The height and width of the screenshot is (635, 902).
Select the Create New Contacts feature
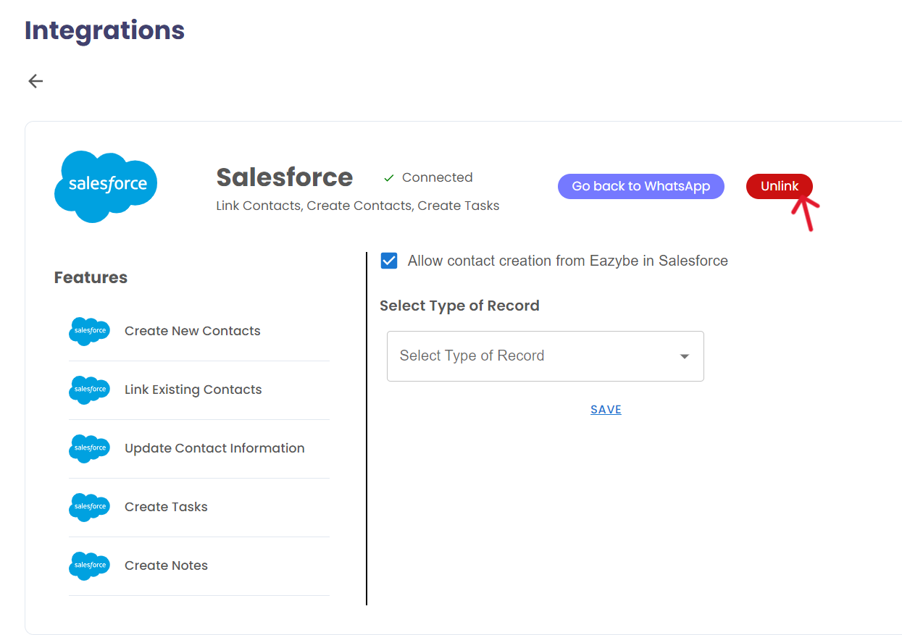(192, 331)
